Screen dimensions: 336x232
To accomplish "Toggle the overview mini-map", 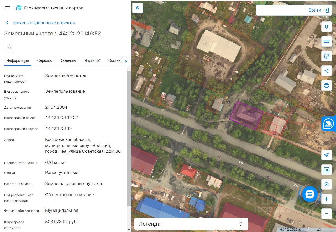I will tap(327, 170).
